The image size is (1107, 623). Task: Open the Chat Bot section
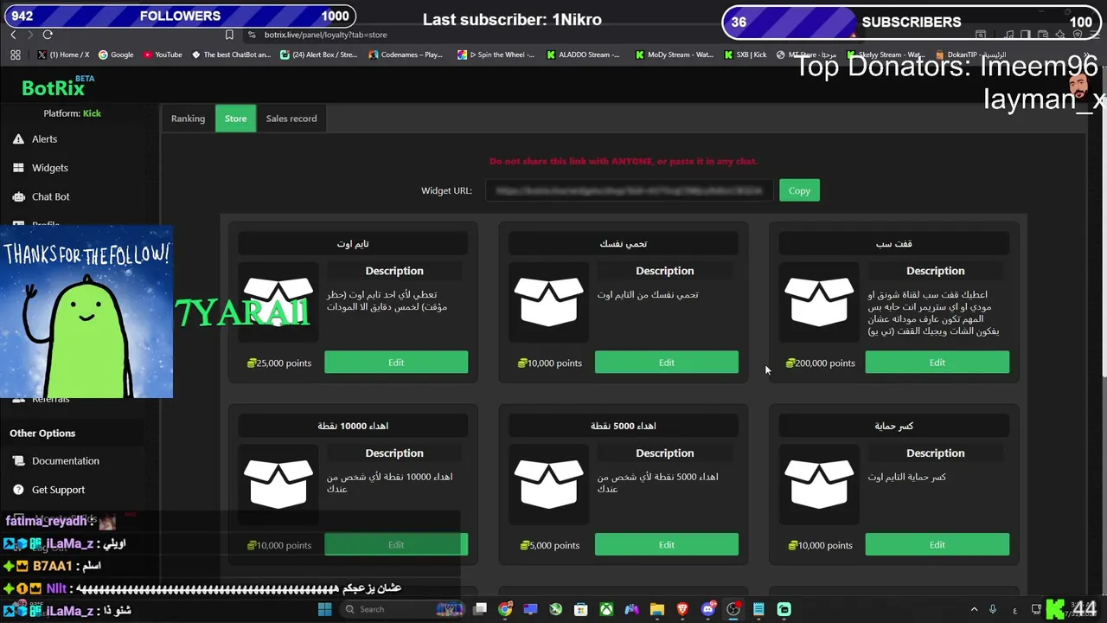pyautogui.click(x=50, y=196)
